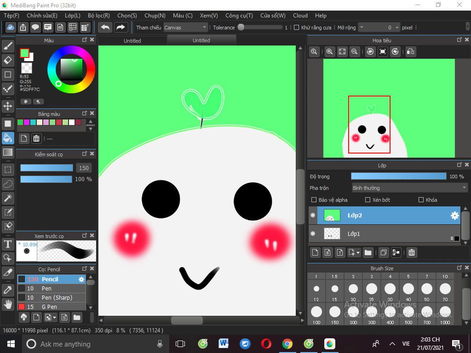The width and height of the screenshot is (471, 353).
Task: Choose the Text tool
Action: tap(8, 244)
